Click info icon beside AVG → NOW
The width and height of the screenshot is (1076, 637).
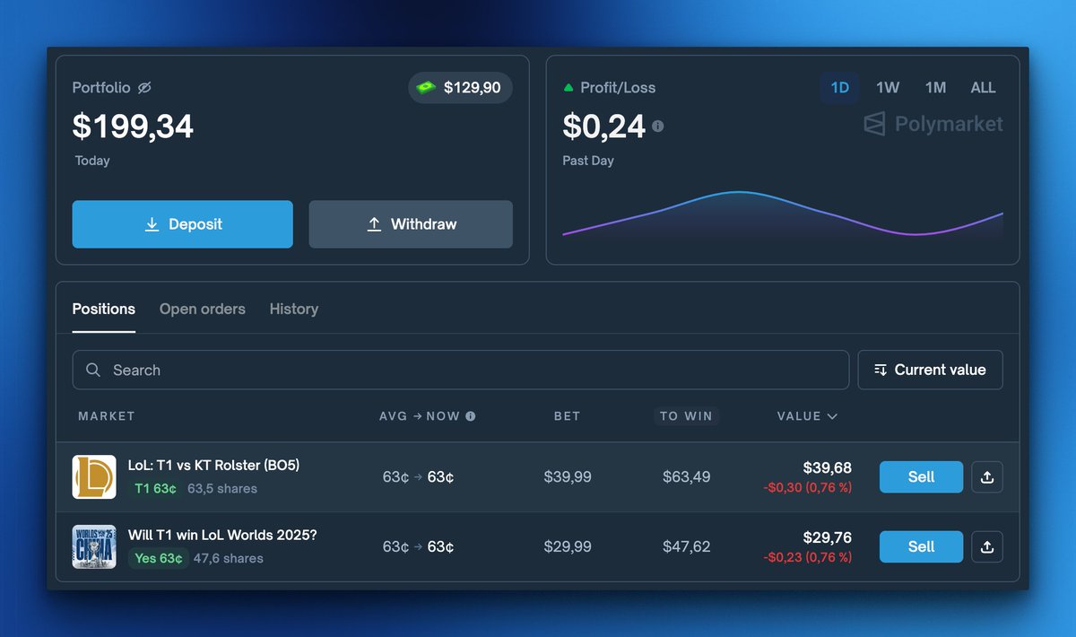coord(471,416)
